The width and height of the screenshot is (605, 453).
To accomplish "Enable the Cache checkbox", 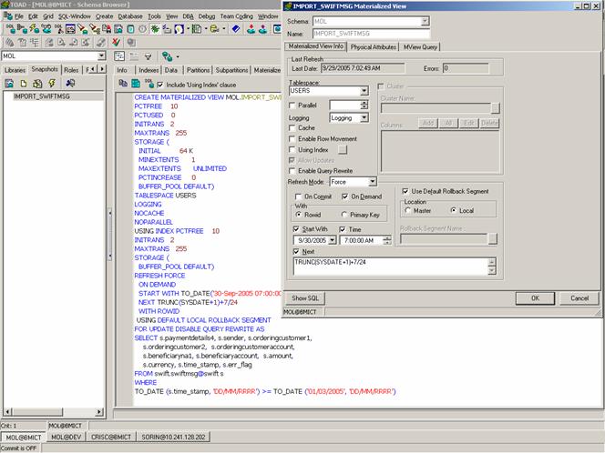I will pos(292,128).
